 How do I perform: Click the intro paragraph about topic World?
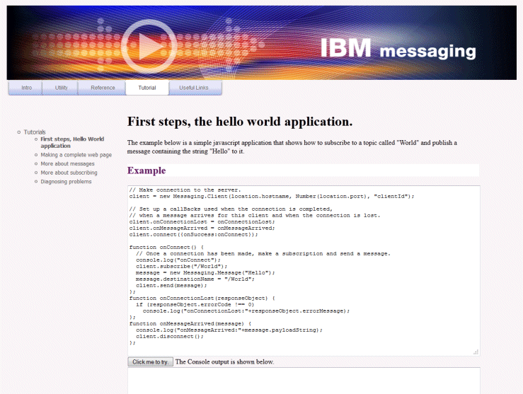[292, 146]
